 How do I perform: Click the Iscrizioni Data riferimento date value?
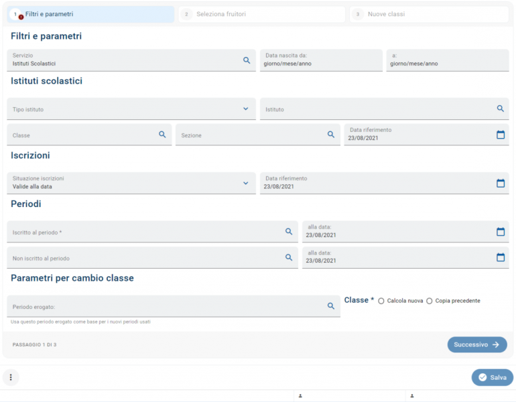pyautogui.click(x=278, y=186)
